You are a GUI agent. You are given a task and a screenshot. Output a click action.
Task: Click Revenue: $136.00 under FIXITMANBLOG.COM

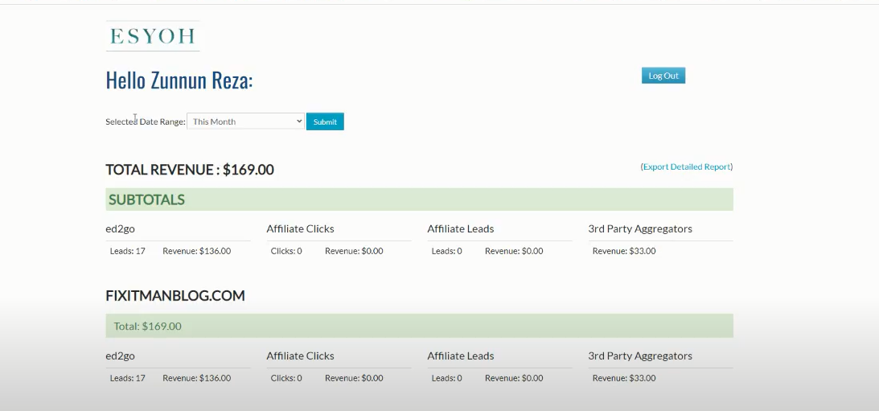pyautogui.click(x=197, y=379)
